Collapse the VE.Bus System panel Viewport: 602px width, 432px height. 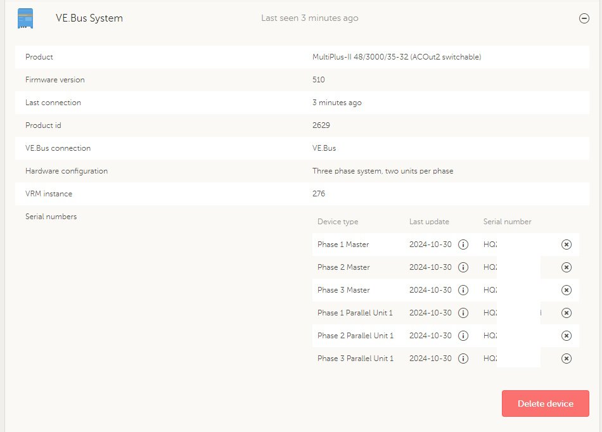(x=584, y=18)
